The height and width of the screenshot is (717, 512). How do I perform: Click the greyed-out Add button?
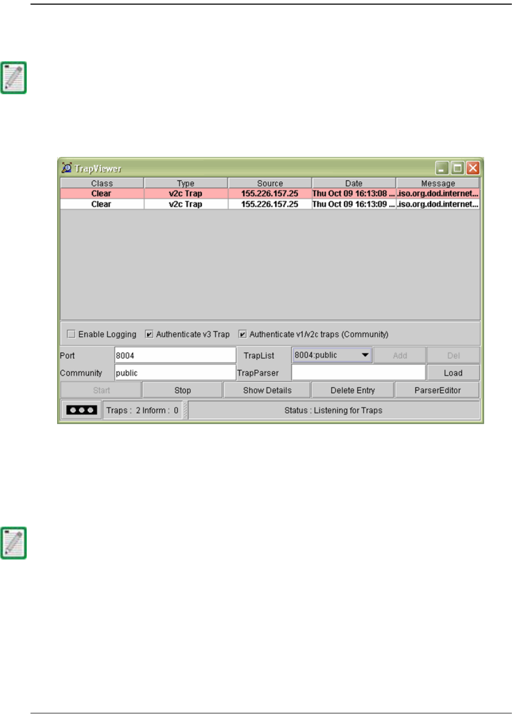pyautogui.click(x=400, y=355)
